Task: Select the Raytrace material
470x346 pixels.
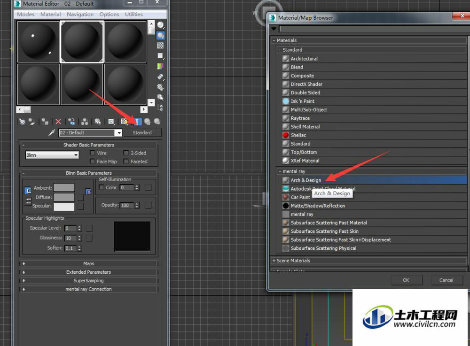Action: [375, 118]
